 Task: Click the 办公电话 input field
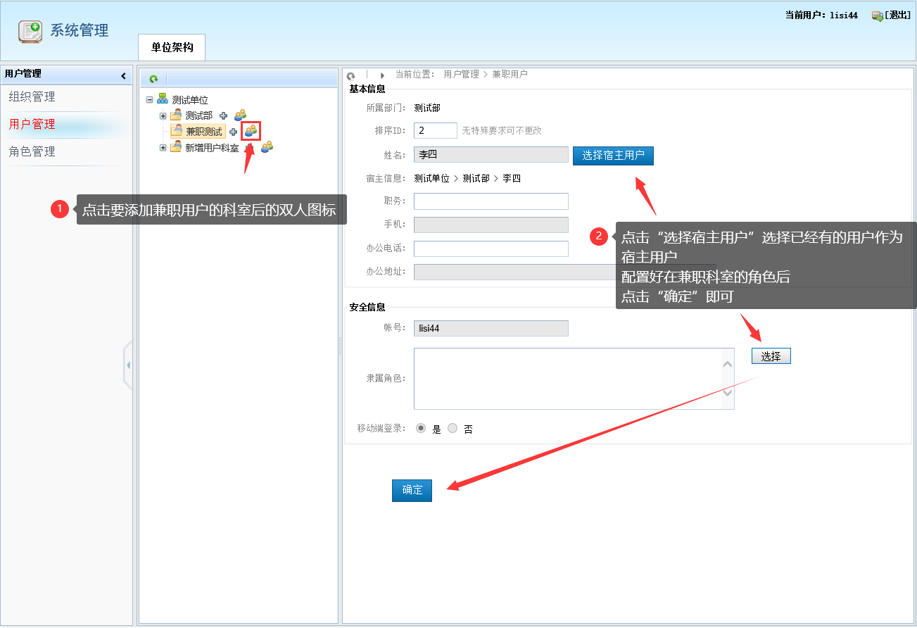491,249
